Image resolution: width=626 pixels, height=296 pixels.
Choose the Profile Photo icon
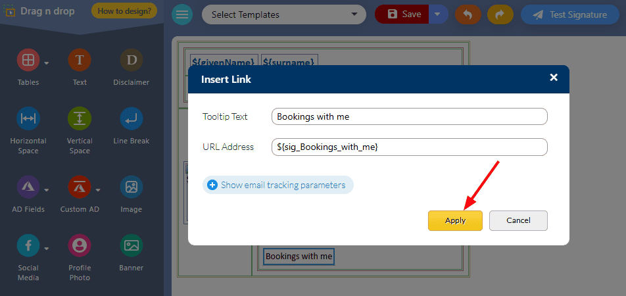click(x=80, y=245)
